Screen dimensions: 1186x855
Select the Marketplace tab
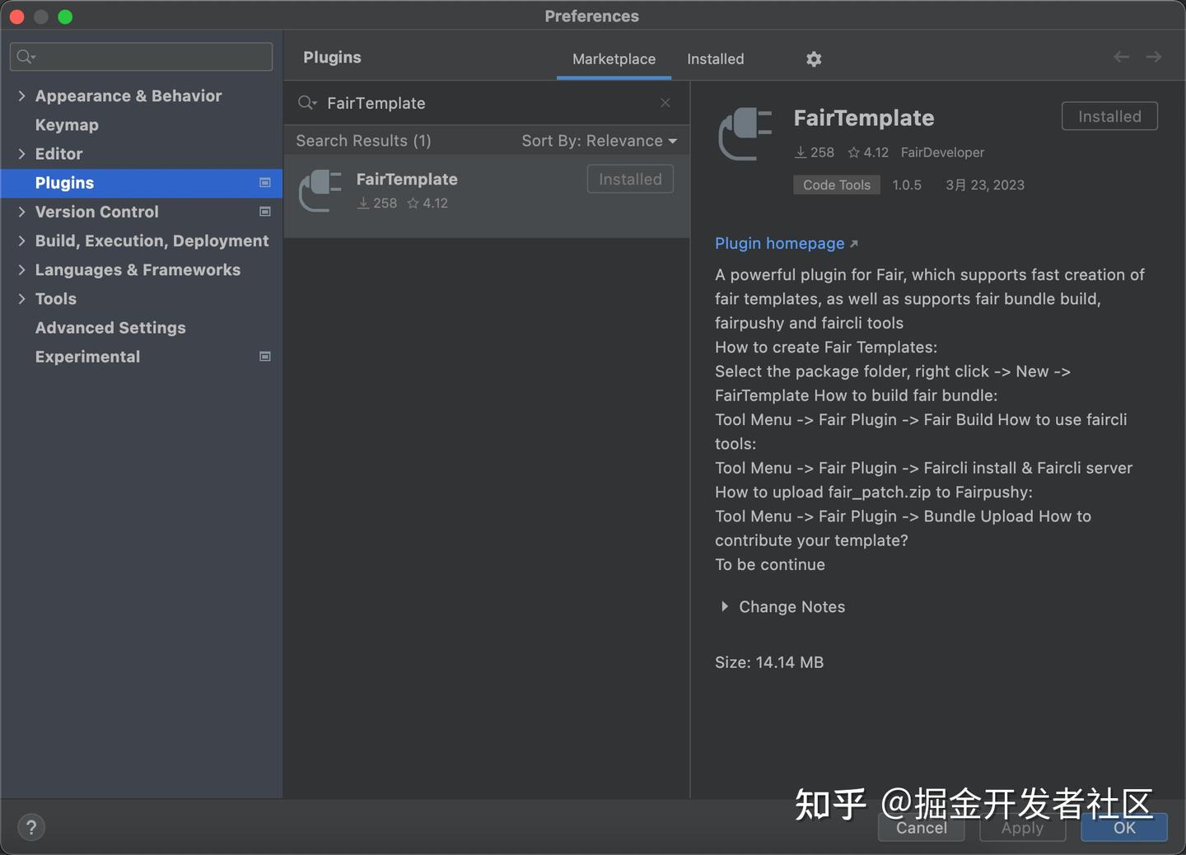(x=614, y=58)
